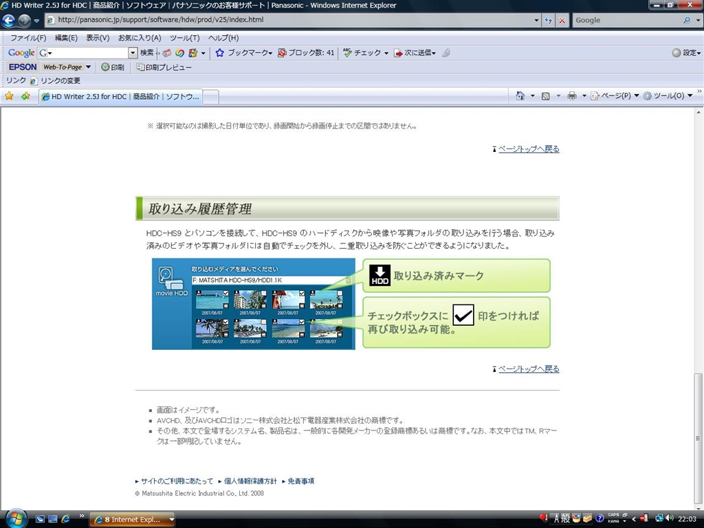
Task: Click the 印刷プレビュー button
Action: pyautogui.click(x=164, y=67)
